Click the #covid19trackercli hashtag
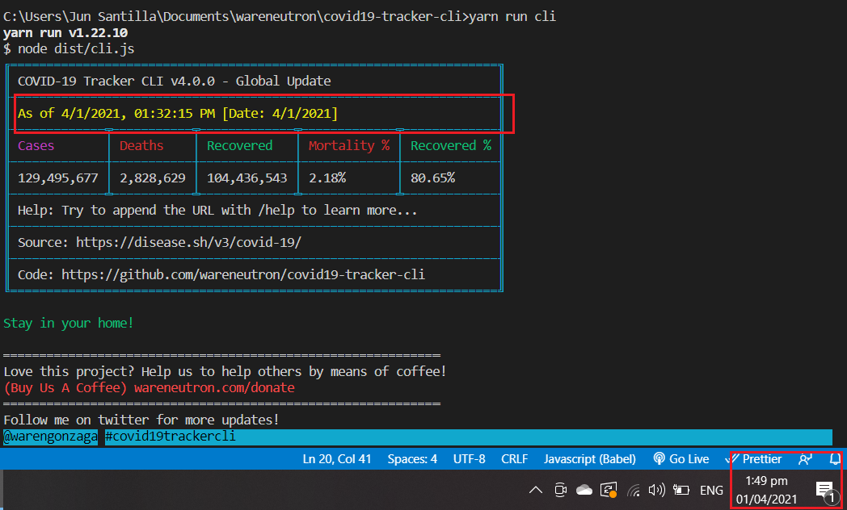The height and width of the screenshot is (510, 847). click(171, 436)
